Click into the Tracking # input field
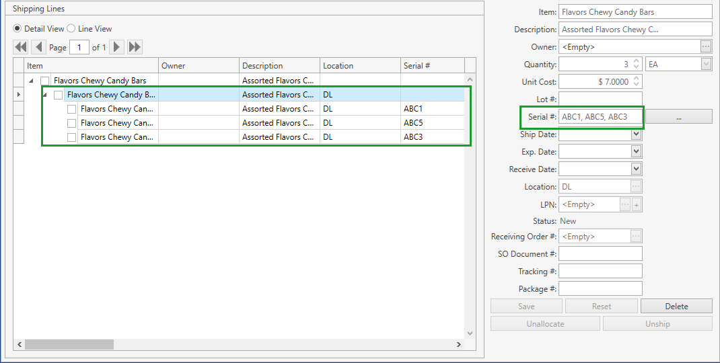 (x=600, y=272)
